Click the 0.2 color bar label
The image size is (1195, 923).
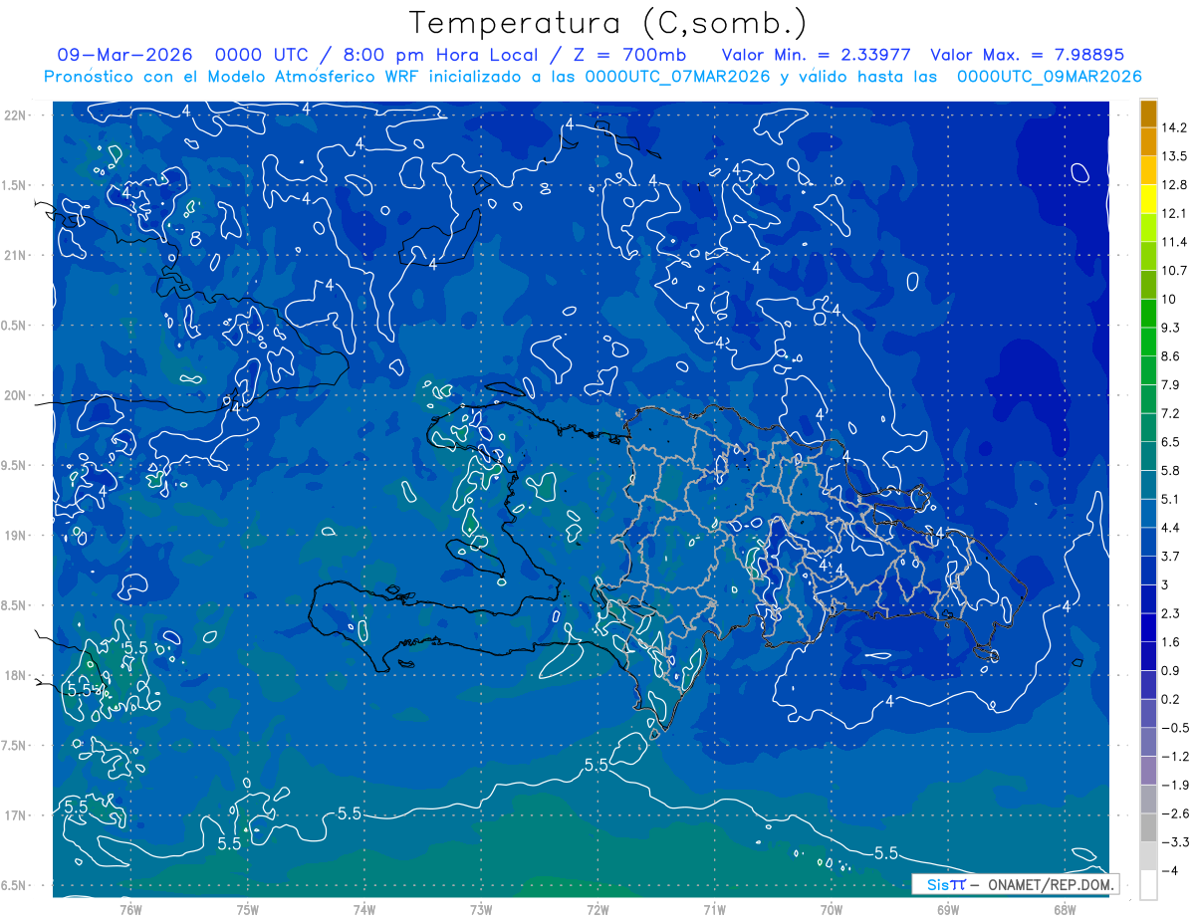[x=1170, y=700]
